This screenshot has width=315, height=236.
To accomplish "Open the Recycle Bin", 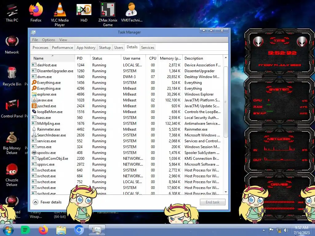I will pos(12,77).
